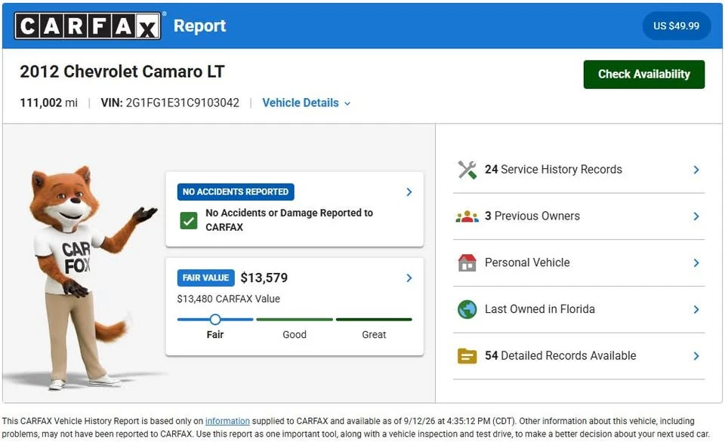Screen dimensions: 725x442
Task: Click the value slider handle at Fair
Action: 215,319
